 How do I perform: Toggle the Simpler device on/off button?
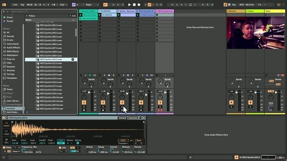pyautogui.click(x=4, y=118)
